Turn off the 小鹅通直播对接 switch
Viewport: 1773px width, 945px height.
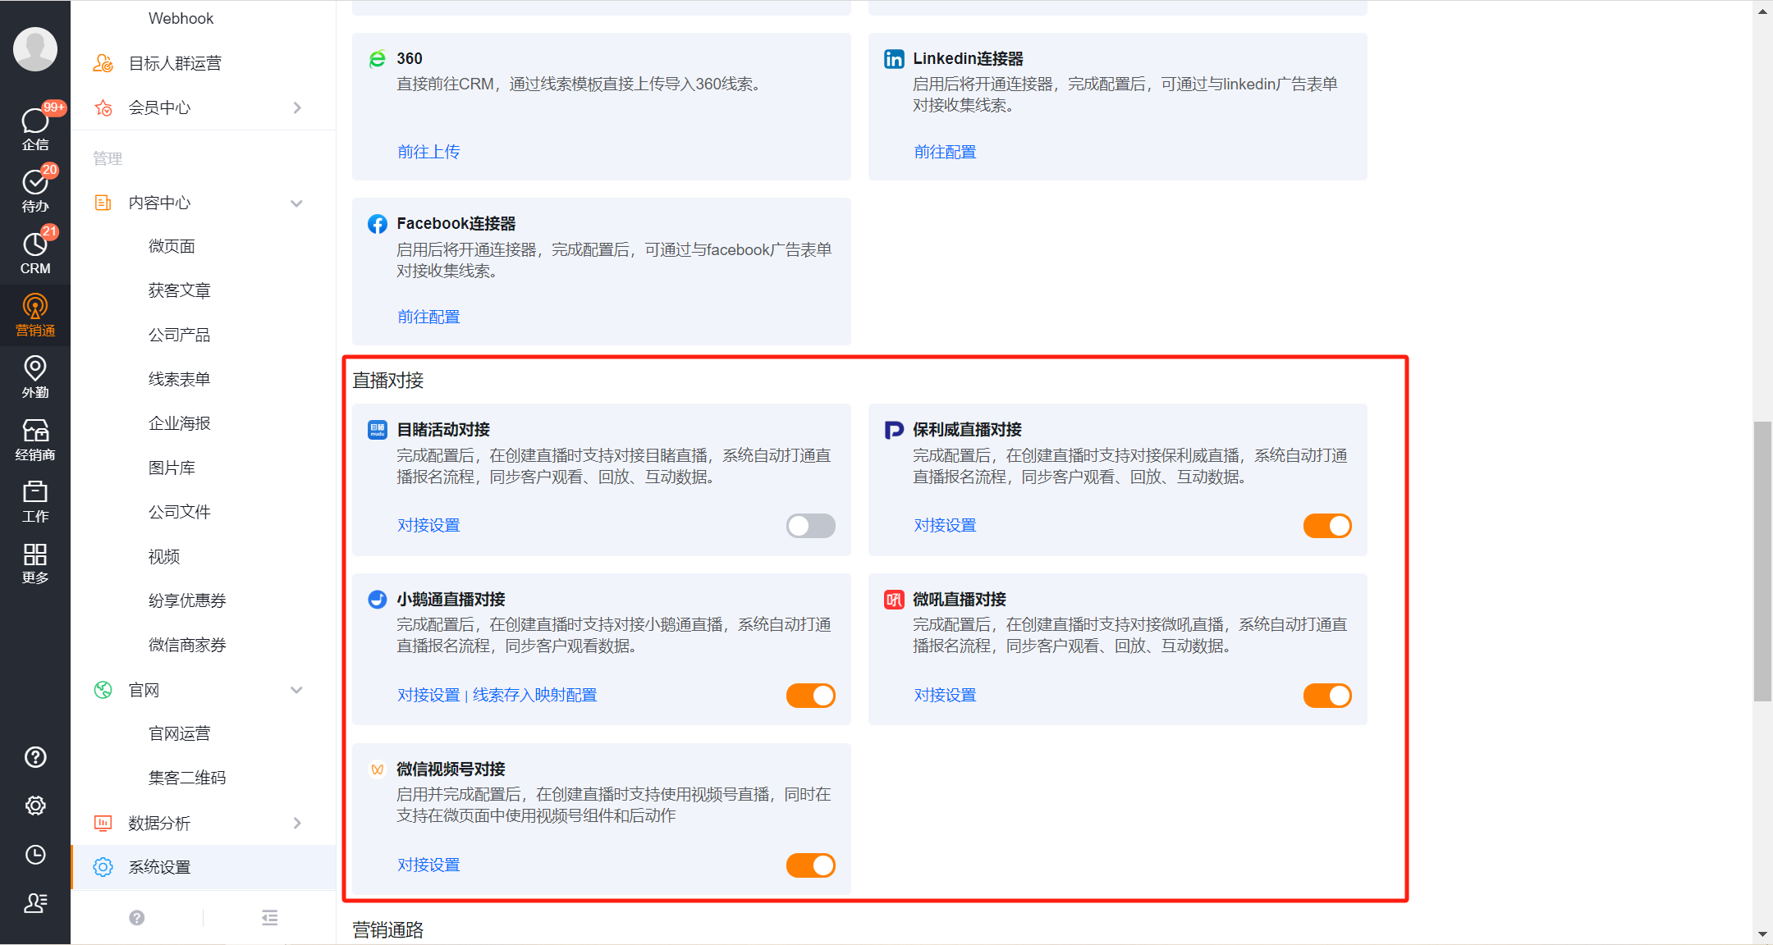coord(810,696)
